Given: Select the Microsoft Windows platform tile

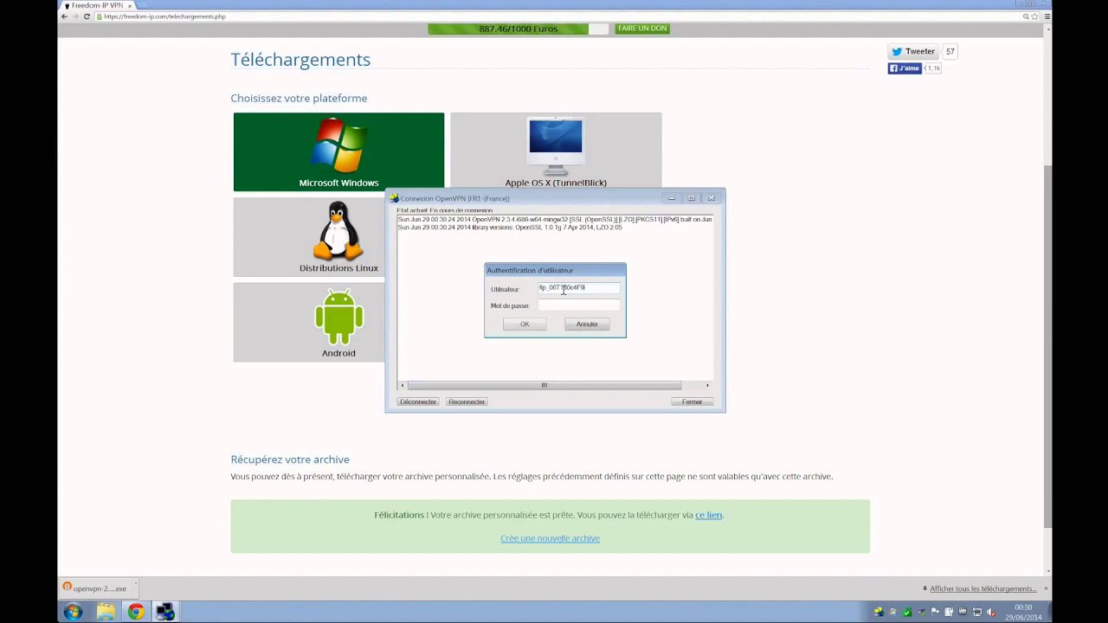Looking at the screenshot, I should [x=338, y=151].
